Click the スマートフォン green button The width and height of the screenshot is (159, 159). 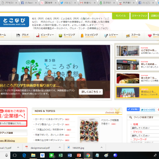tap(139, 16)
